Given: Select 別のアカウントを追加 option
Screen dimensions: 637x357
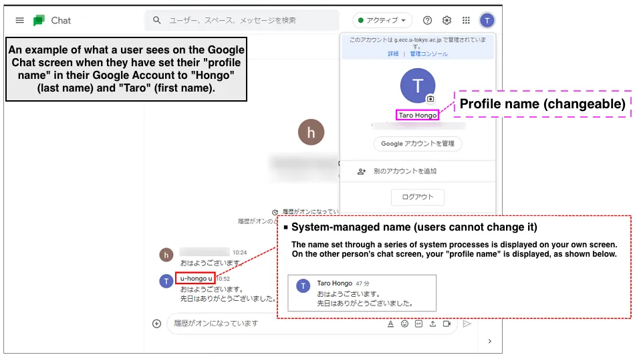Looking at the screenshot, I should 418,171.
